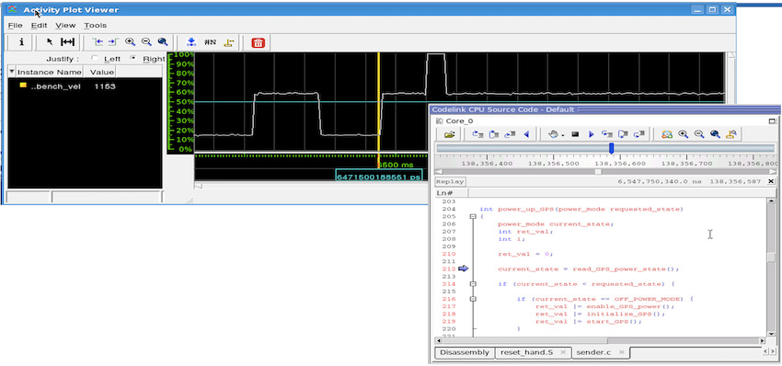782x366 pixels.
Task: Click the red trash delete icon
Action: coord(258,43)
